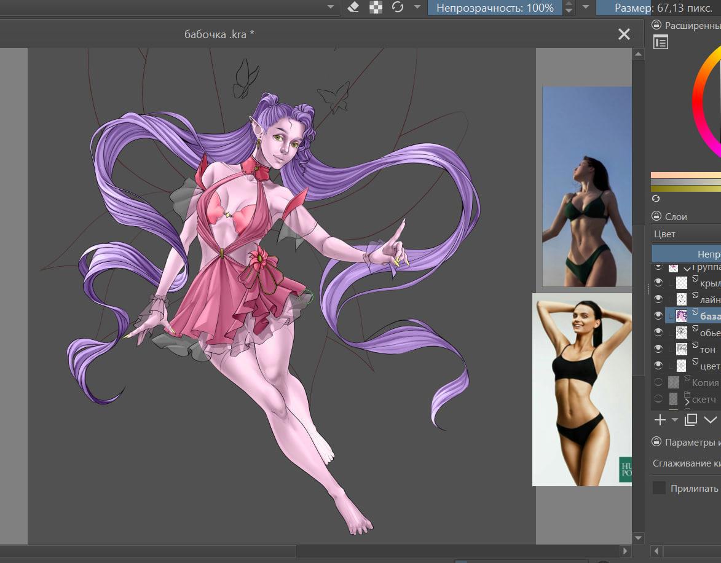Close the бабочка .kra document
Viewport: 721px width, 563px height.
point(624,34)
